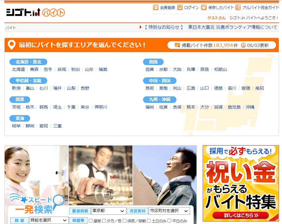The height and width of the screenshot is (224, 282).
Task: Choose 熊本 prefecture link
Action: [x=191, y=107]
